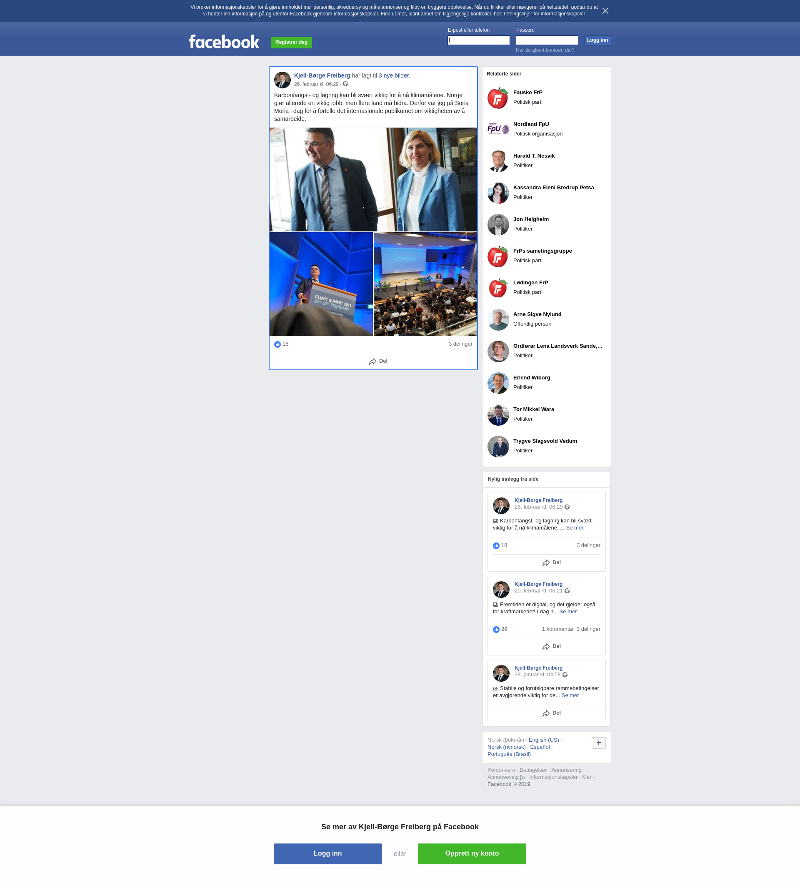This screenshot has width=800, height=881.
Task: Open Kjell-Børge Freiberg name link in main post
Action: [x=322, y=75]
